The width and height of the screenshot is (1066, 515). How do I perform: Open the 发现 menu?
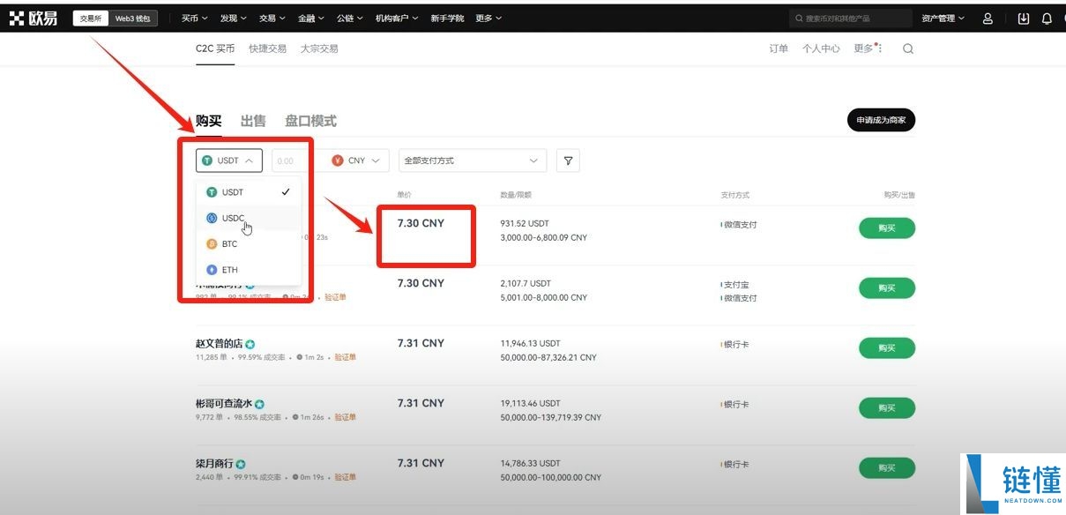pyautogui.click(x=234, y=19)
